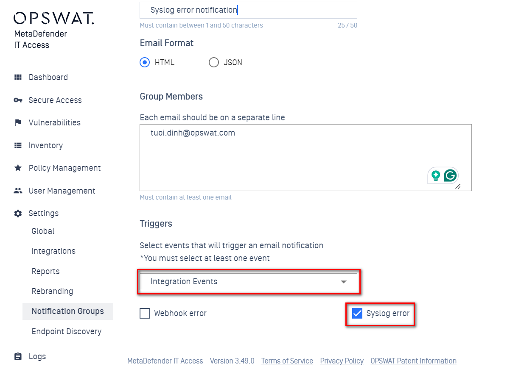Viewport: 510px width, 369px height.
Task: Uncheck the Syslog error checkbox
Action: [357, 314]
